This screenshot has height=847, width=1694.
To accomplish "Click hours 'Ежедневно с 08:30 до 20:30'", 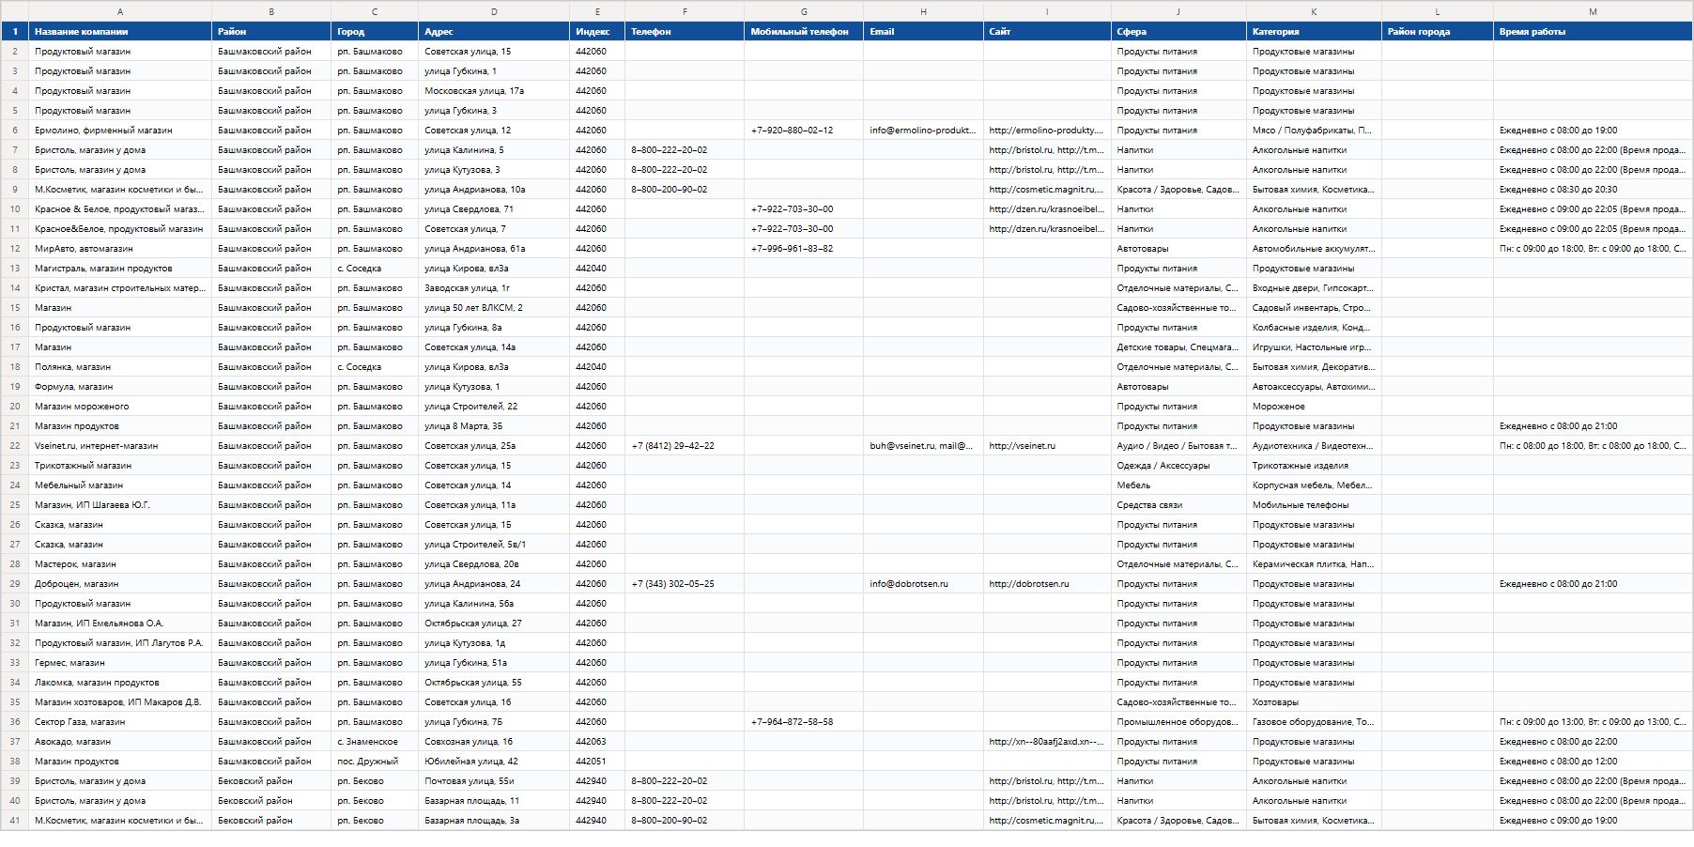I will click(1593, 190).
